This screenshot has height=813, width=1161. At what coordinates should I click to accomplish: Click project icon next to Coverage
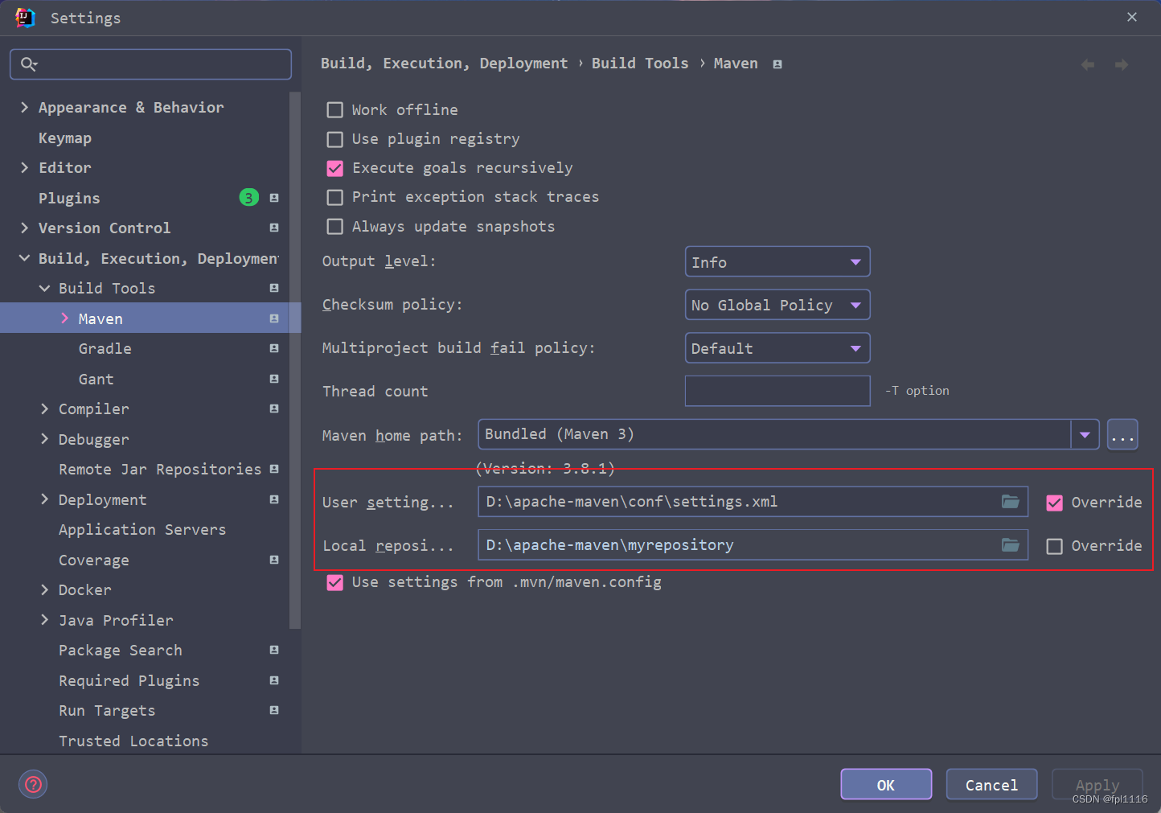274,560
